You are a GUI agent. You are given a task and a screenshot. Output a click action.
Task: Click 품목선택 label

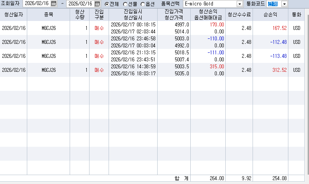170,4
